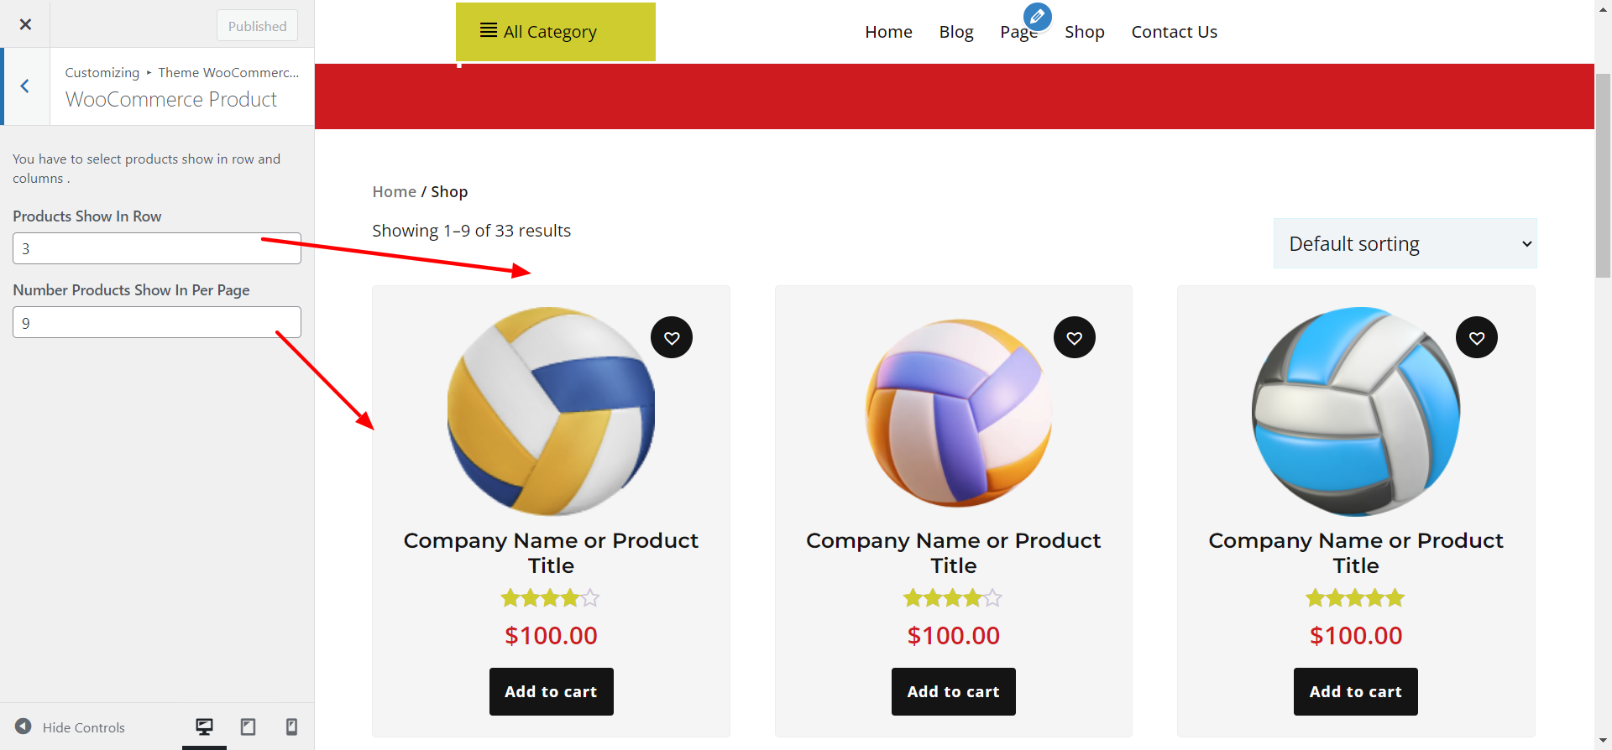Add blue-yellow volleyball to wishlist heart

click(x=672, y=338)
